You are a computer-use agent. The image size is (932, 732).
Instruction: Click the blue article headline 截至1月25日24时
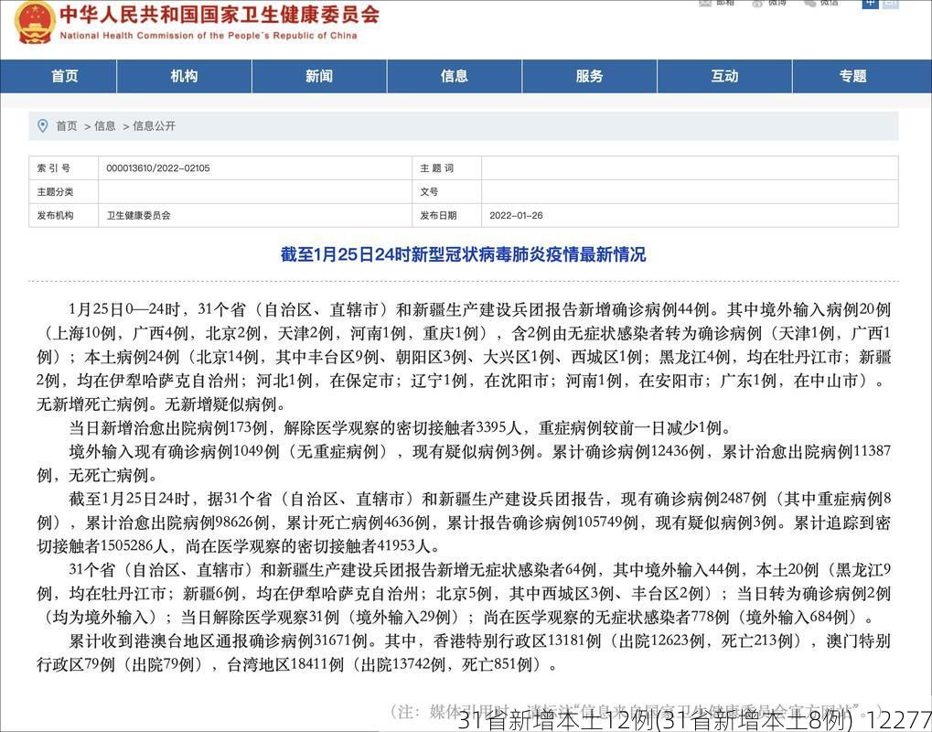tap(463, 254)
